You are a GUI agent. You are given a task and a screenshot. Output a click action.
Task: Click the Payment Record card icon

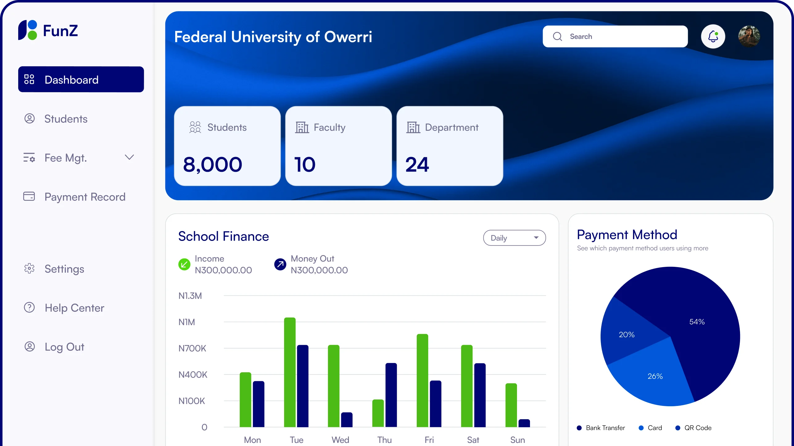click(29, 196)
